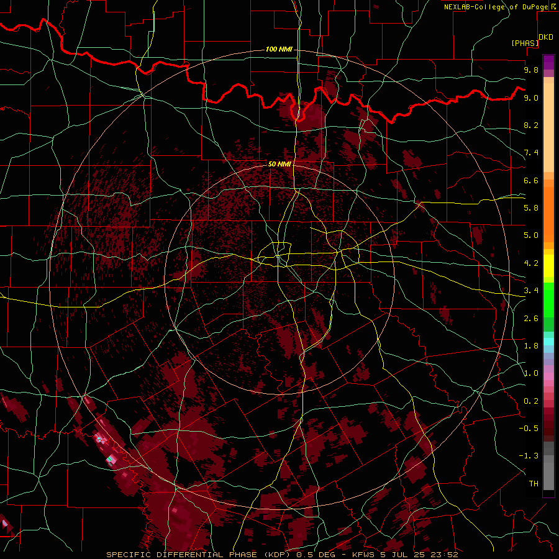Pick the orange segment of the color bar

pyautogui.click(x=548, y=214)
